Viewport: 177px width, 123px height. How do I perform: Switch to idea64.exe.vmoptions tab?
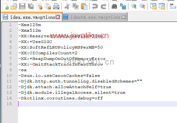pos(95,17)
